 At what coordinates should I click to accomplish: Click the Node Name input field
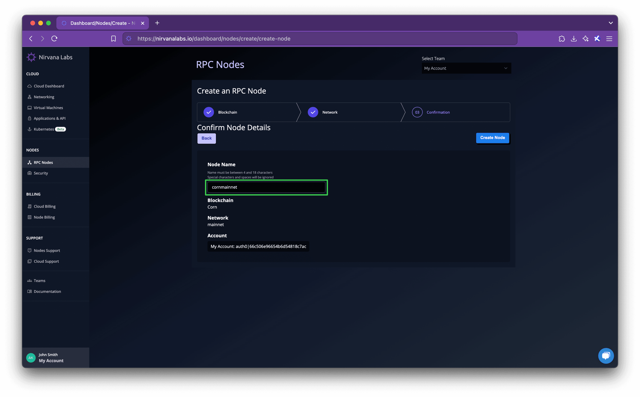tap(266, 187)
